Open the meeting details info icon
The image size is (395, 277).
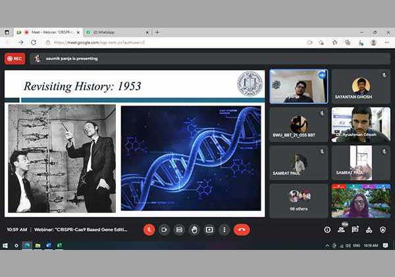327,230
